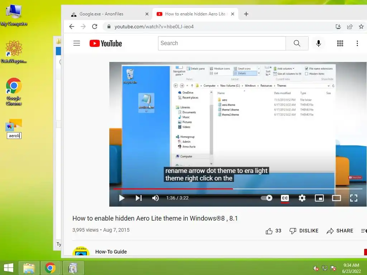This screenshot has width=367, height=275.
Task: Toggle autoplay switch
Action: 267,198
